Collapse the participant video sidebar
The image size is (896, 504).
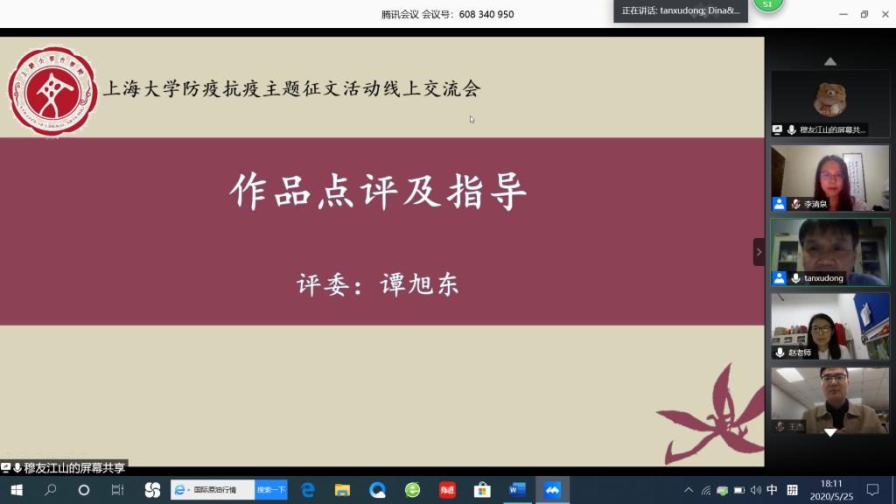coord(759,252)
